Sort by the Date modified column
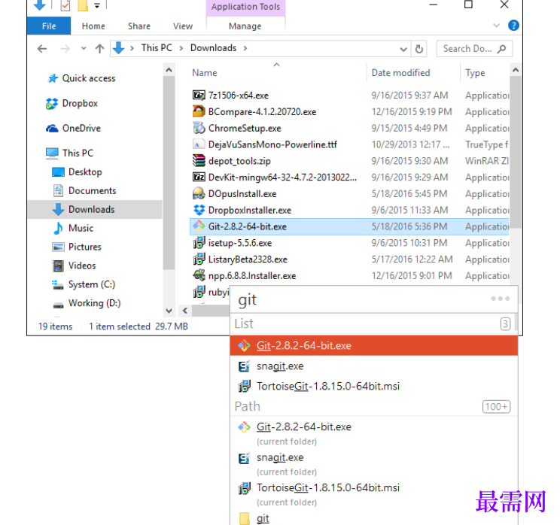Viewport: 560px width, 525px height. coord(400,73)
